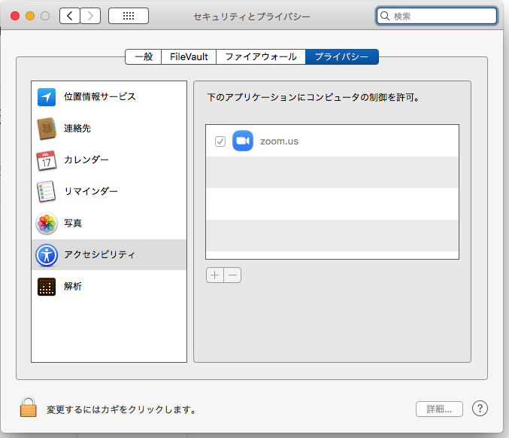This screenshot has height=438, width=509.
Task: Click the padlock to unlock changes
Action: pos(29,409)
